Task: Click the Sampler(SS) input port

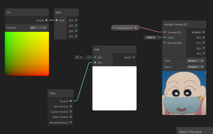Action: [165, 43]
